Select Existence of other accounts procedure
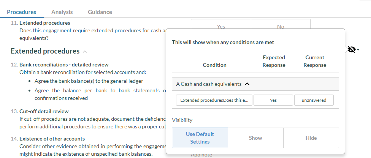Viewport: 371px width, 158px height. click(52, 139)
